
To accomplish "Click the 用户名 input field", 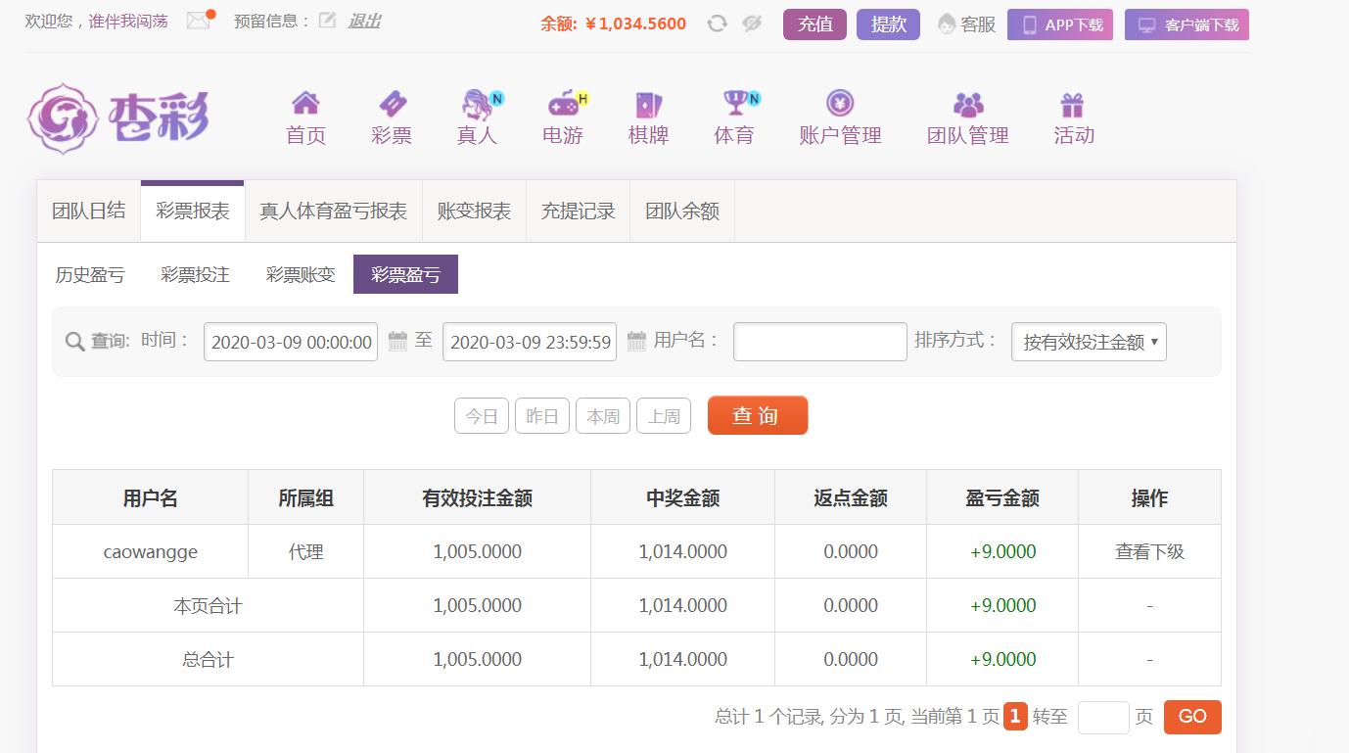I will 820,342.
